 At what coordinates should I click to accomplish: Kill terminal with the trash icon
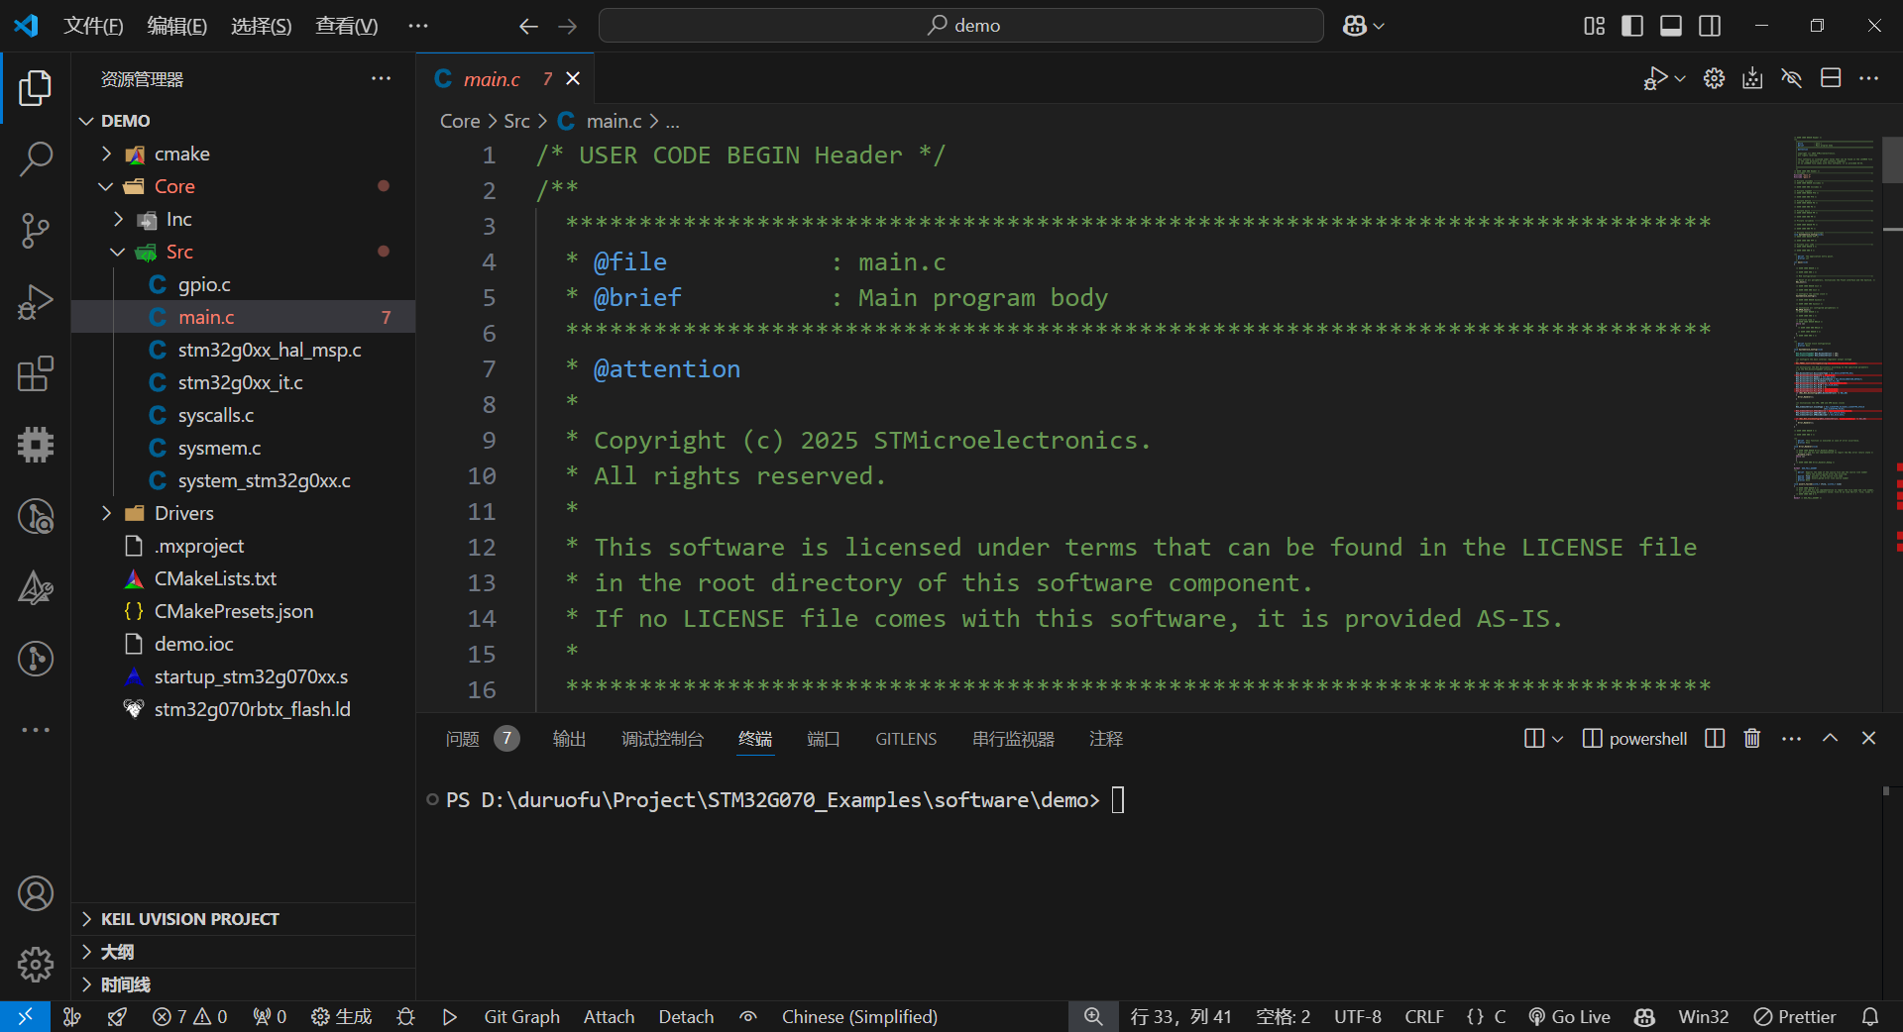[1752, 739]
